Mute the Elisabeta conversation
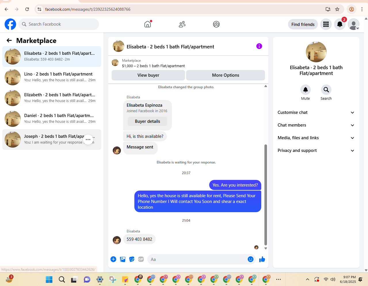368x286 pixels. pos(306,90)
